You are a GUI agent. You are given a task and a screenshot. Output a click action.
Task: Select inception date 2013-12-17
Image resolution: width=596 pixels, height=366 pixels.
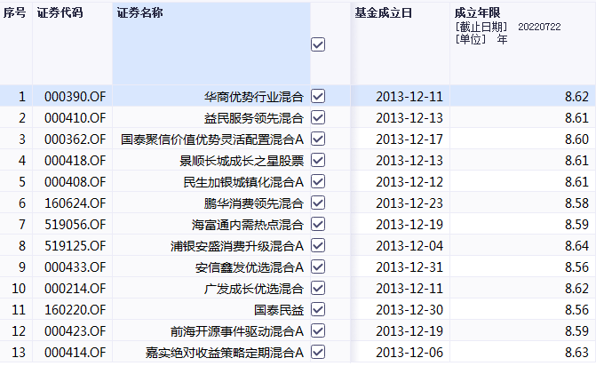click(x=409, y=139)
